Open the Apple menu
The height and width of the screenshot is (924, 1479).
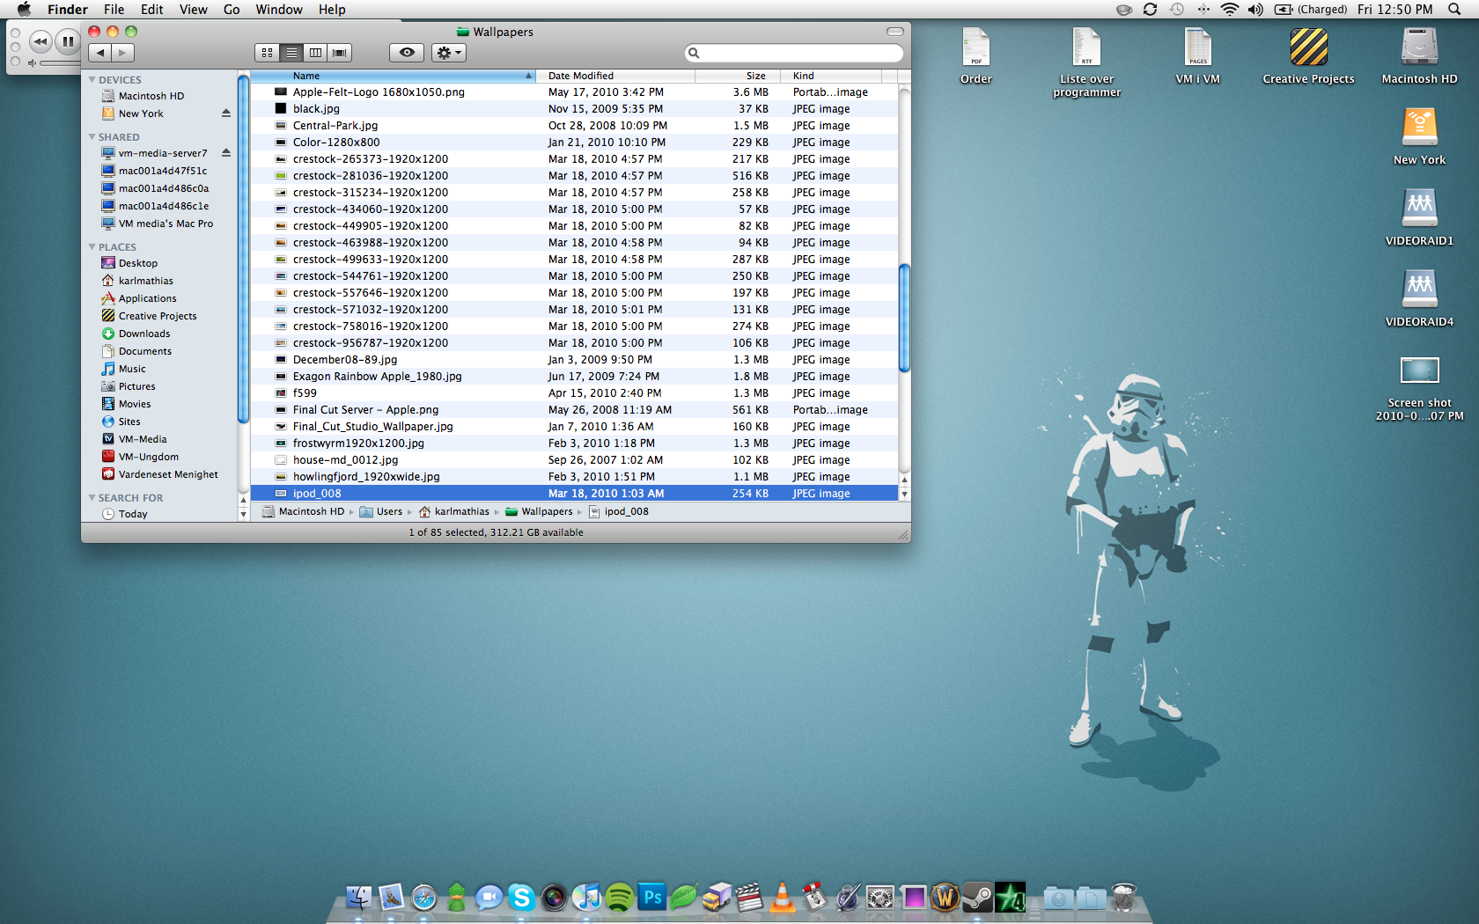tap(24, 9)
